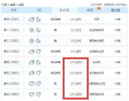Screen dimensions: 129x101
Task: Click the sunny icon for 周一 12日
Action: (32, 30)
